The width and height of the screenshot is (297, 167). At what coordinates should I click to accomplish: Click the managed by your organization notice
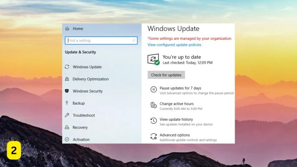click(189, 39)
